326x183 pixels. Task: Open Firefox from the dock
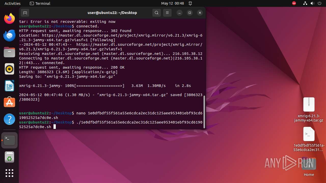coord(9,19)
